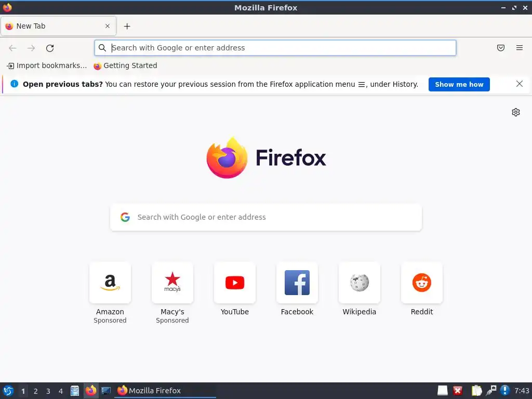Go back one page
The width and height of the screenshot is (532, 399).
[12, 48]
